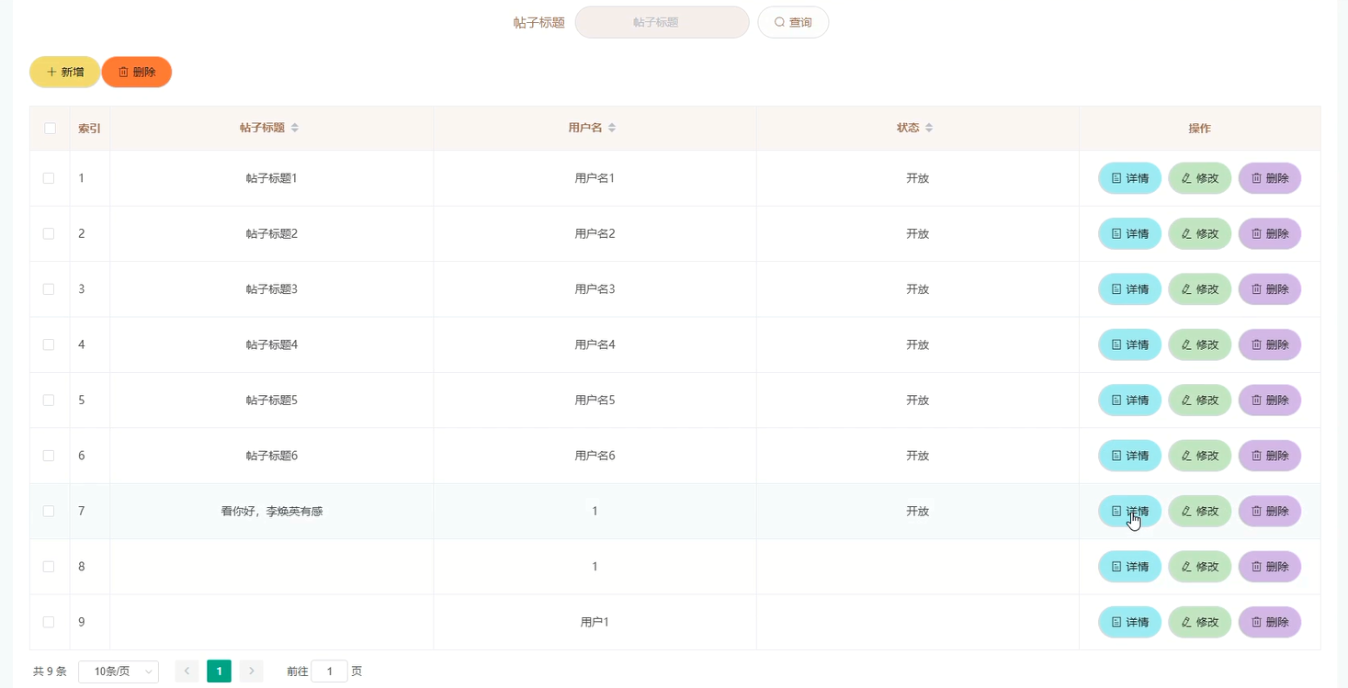This screenshot has width=1348, height=688.
Task: Click the 索引 column header
Action: pyautogui.click(x=89, y=129)
